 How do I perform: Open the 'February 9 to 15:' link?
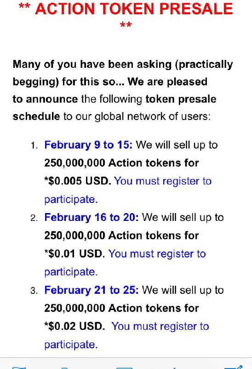(88, 145)
